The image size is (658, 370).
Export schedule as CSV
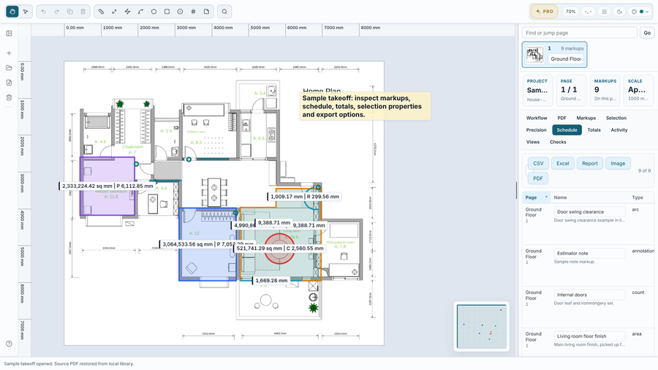tap(538, 164)
